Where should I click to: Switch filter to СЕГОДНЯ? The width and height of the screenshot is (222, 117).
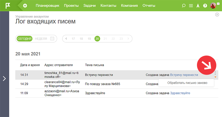click(24, 39)
